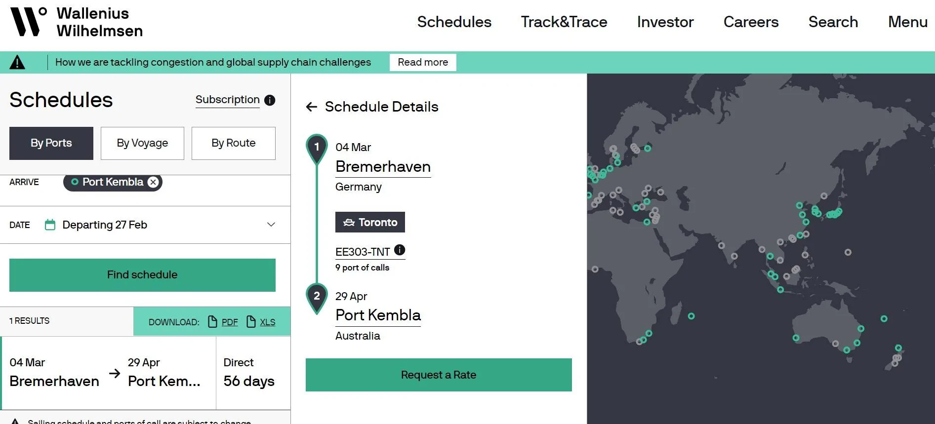Click the Request a Rate button

(x=439, y=375)
